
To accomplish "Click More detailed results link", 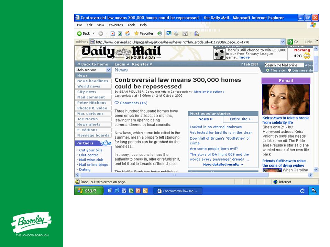I will coord(223,164).
